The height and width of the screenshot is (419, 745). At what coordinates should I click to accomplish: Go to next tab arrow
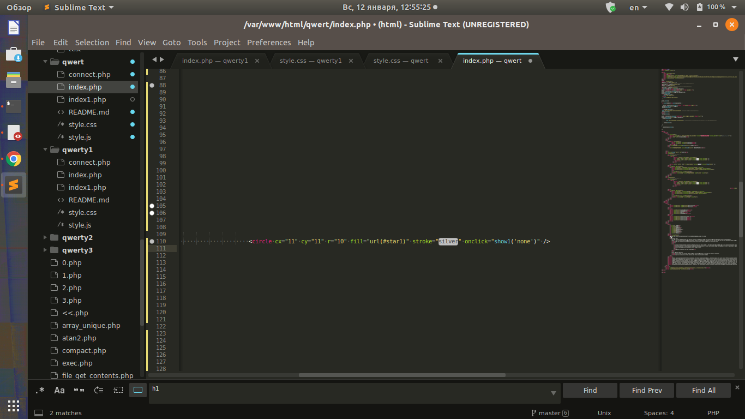pyautogui.click(x=162, y=59)
